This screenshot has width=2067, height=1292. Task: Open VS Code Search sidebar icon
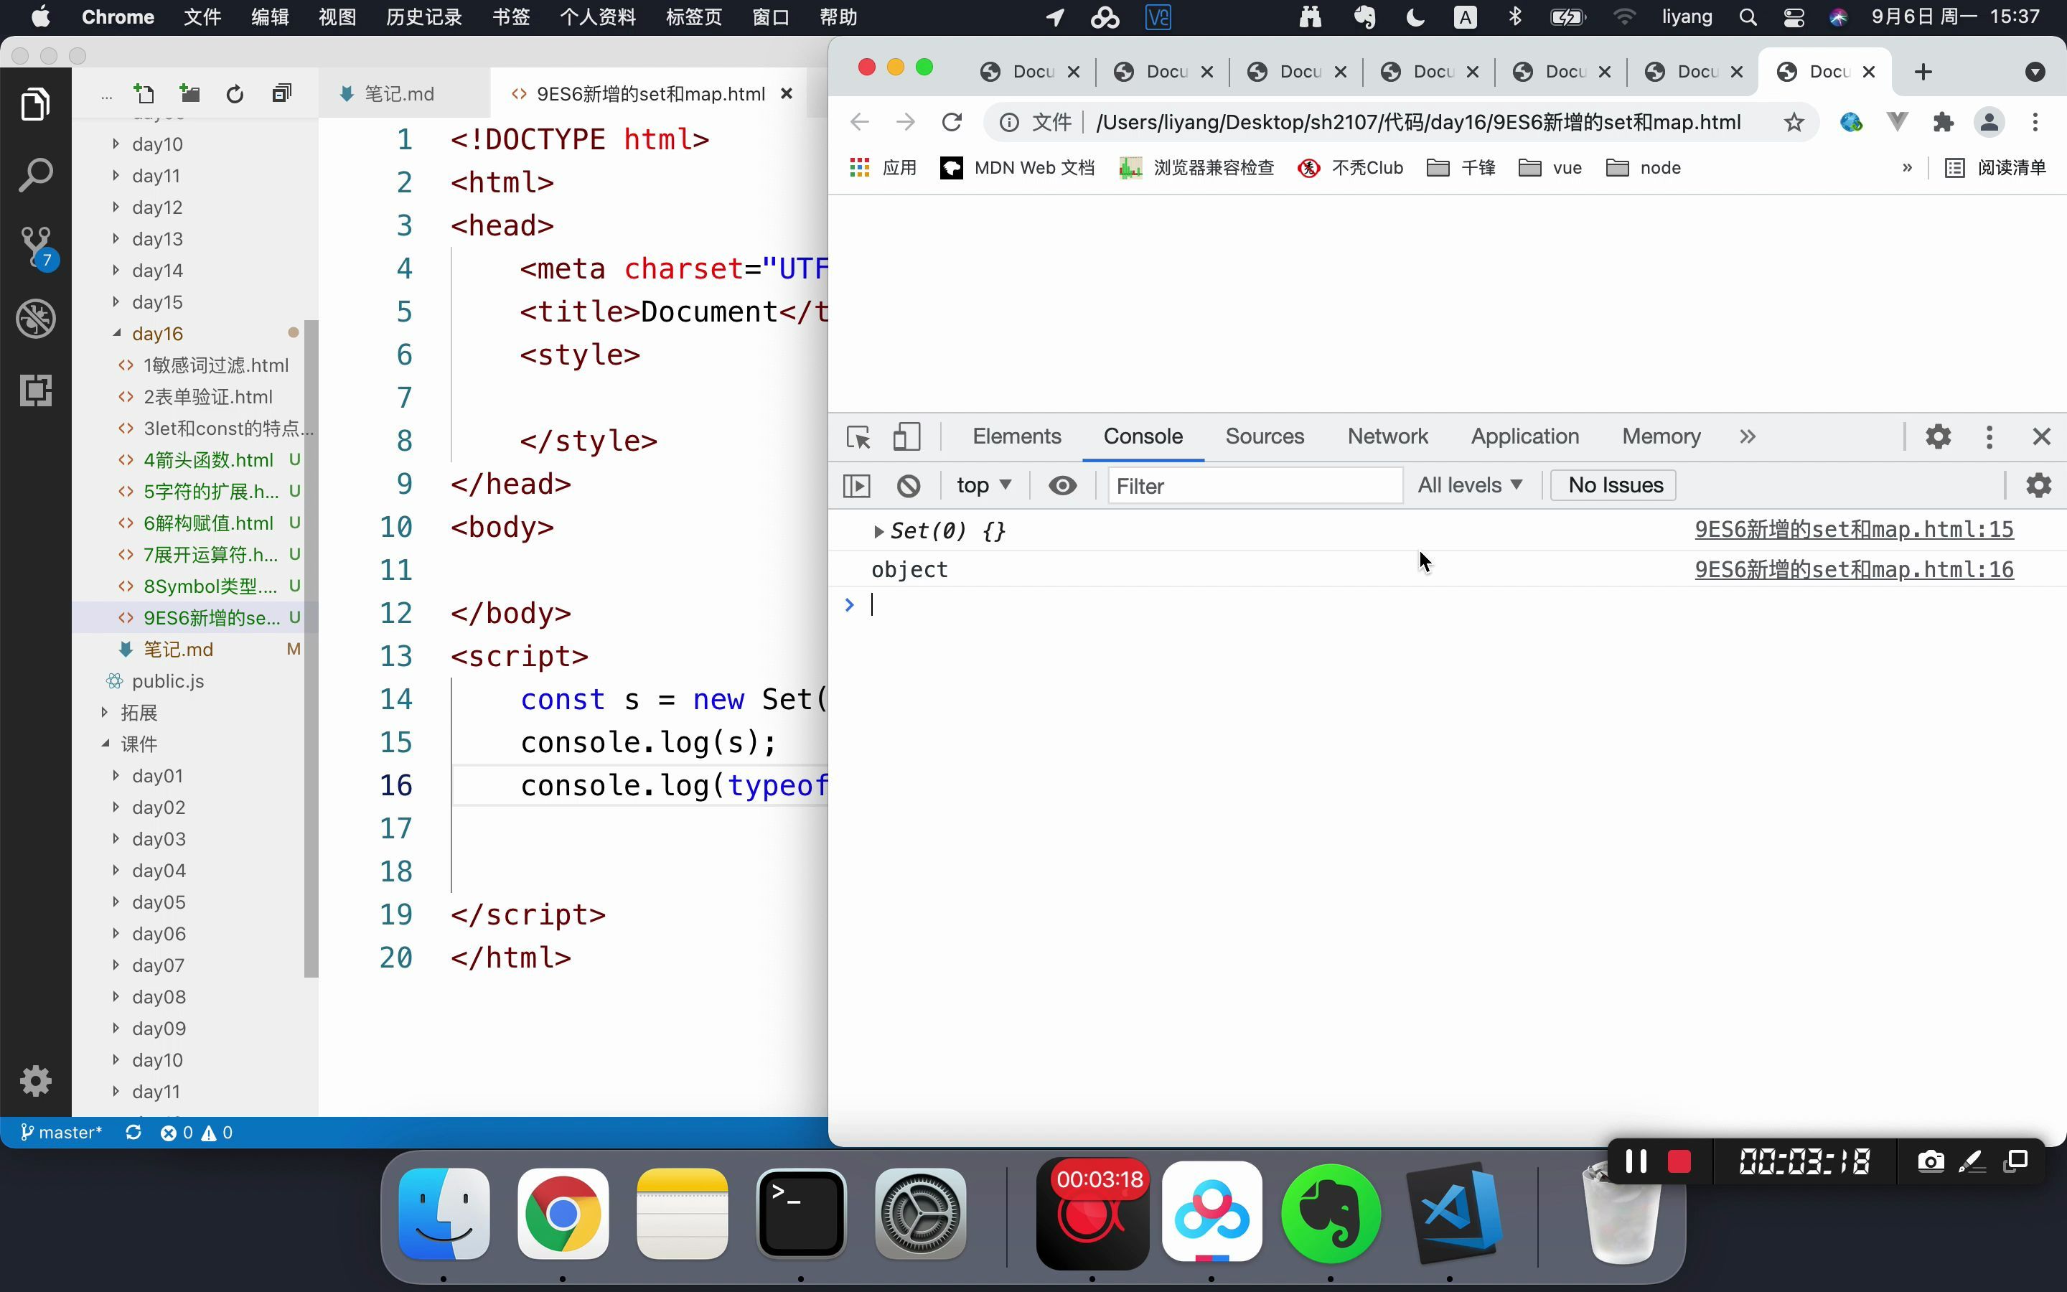tap(36, 175)
